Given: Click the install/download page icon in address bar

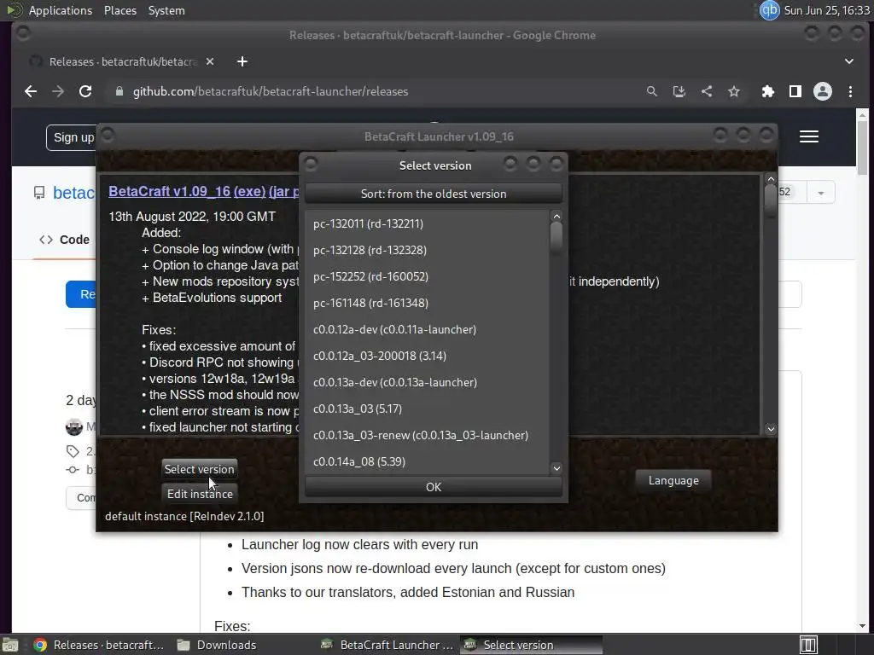Looking at the screenshot, I should (x=679, y=91).
